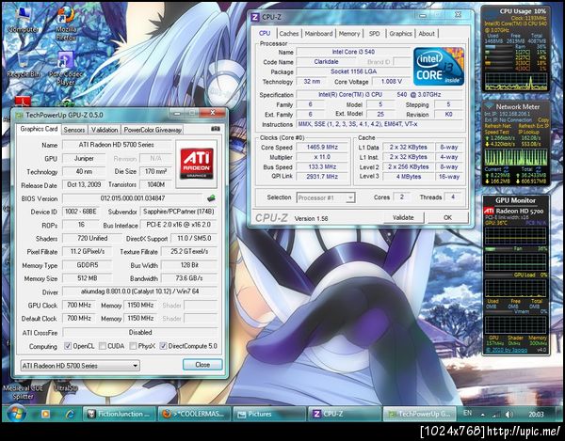The image size is (565, 441).
Task: Click the GPU-Z title bar icon
Action: coord(19,115)
